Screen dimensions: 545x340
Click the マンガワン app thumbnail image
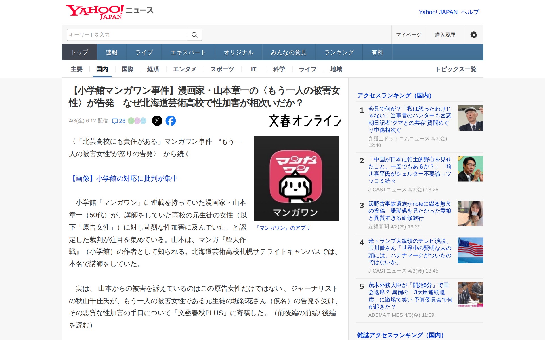pos(297,178)
